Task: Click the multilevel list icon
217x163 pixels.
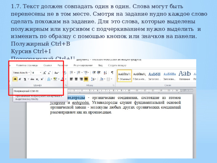Action: pos(86,72)
